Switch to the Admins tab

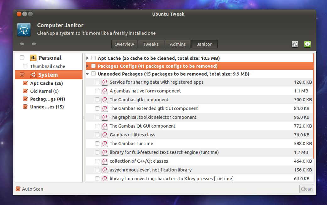pos(178,44)
